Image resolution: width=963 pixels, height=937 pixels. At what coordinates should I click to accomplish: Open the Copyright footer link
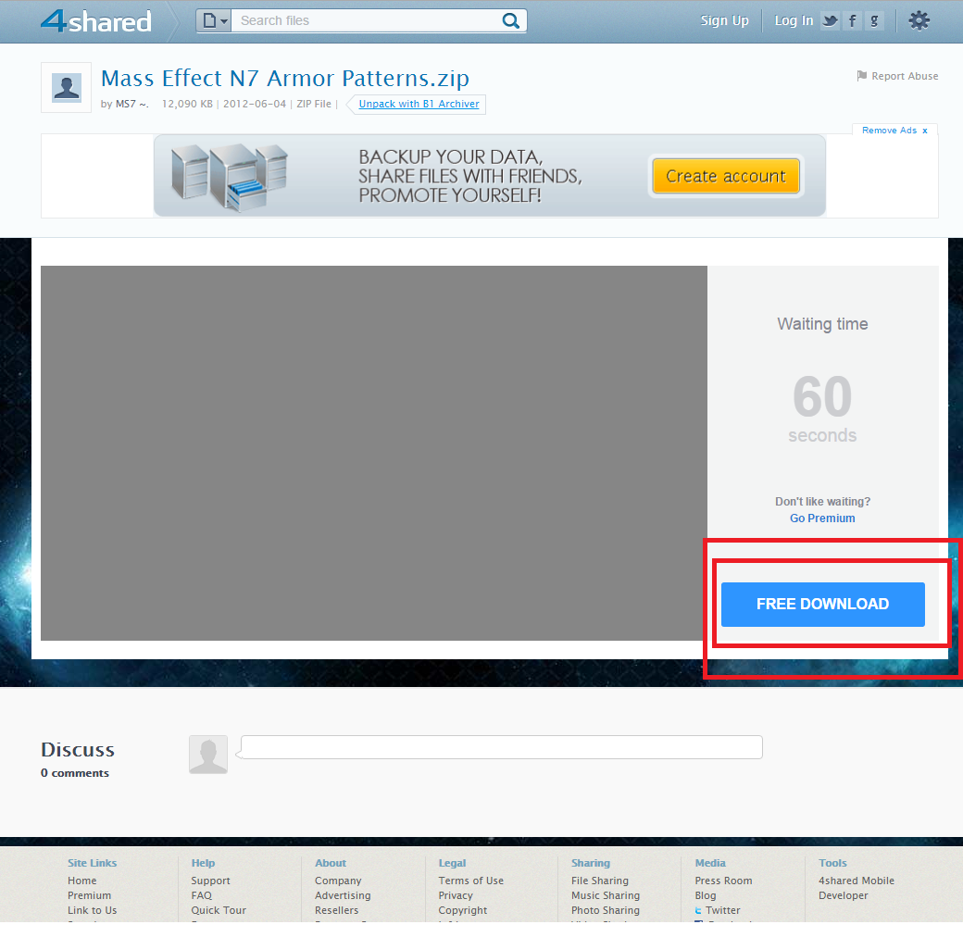tap(463, 910)
